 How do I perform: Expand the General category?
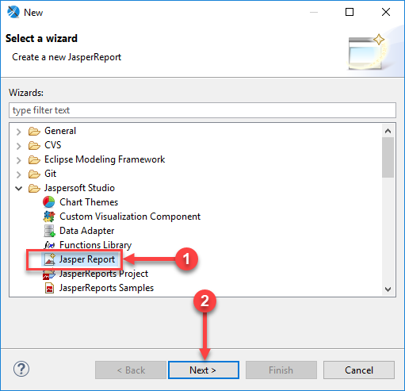tap(18, 132)
